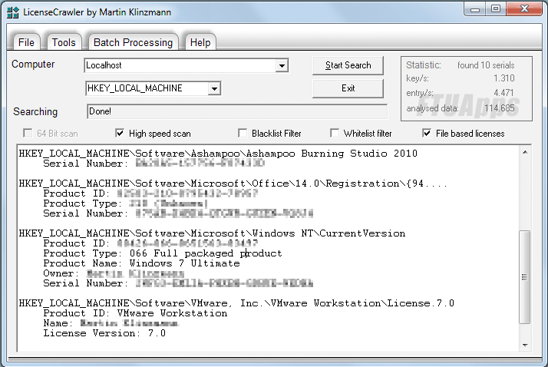
Task: Click the Serial Number line under Ashampoo
Action: coord(154,164)
